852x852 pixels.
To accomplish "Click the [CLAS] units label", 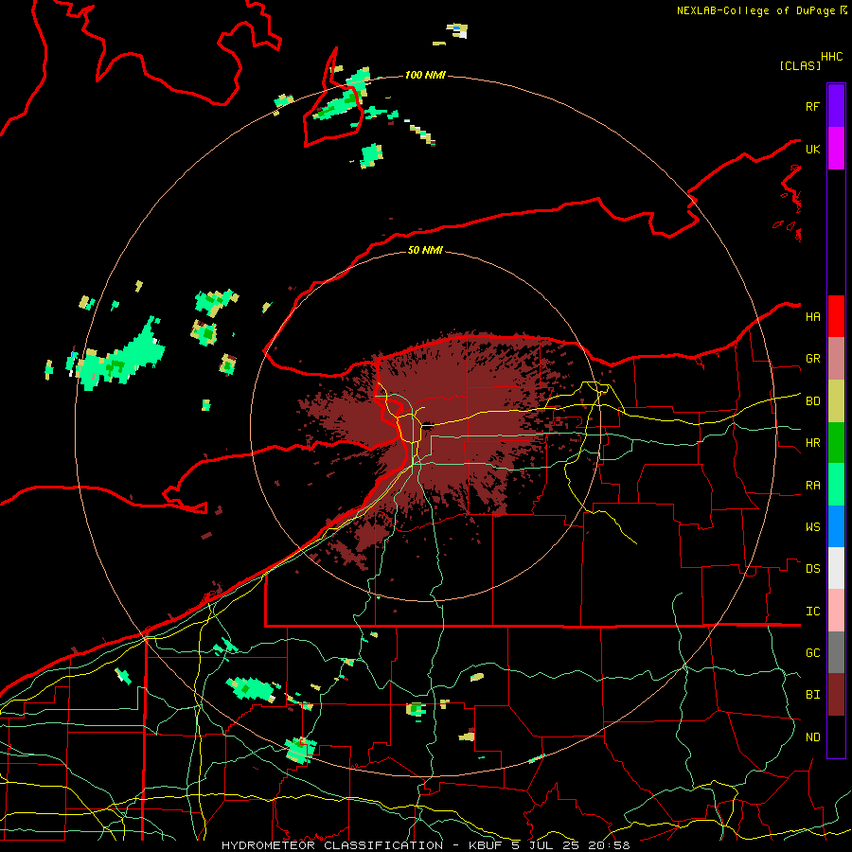I will tap(800, 65).
